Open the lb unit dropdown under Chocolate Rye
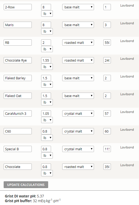 [x=47, y=67]
